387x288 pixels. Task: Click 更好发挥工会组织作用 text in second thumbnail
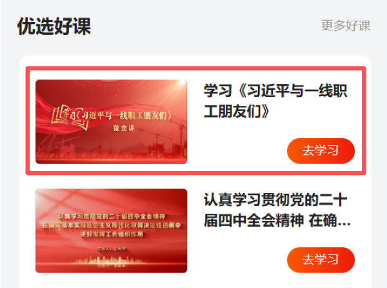(112, 234)
